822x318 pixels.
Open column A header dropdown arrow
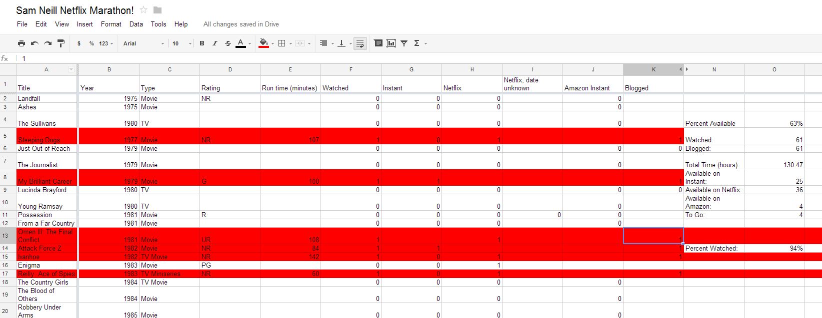pos(71,69)
